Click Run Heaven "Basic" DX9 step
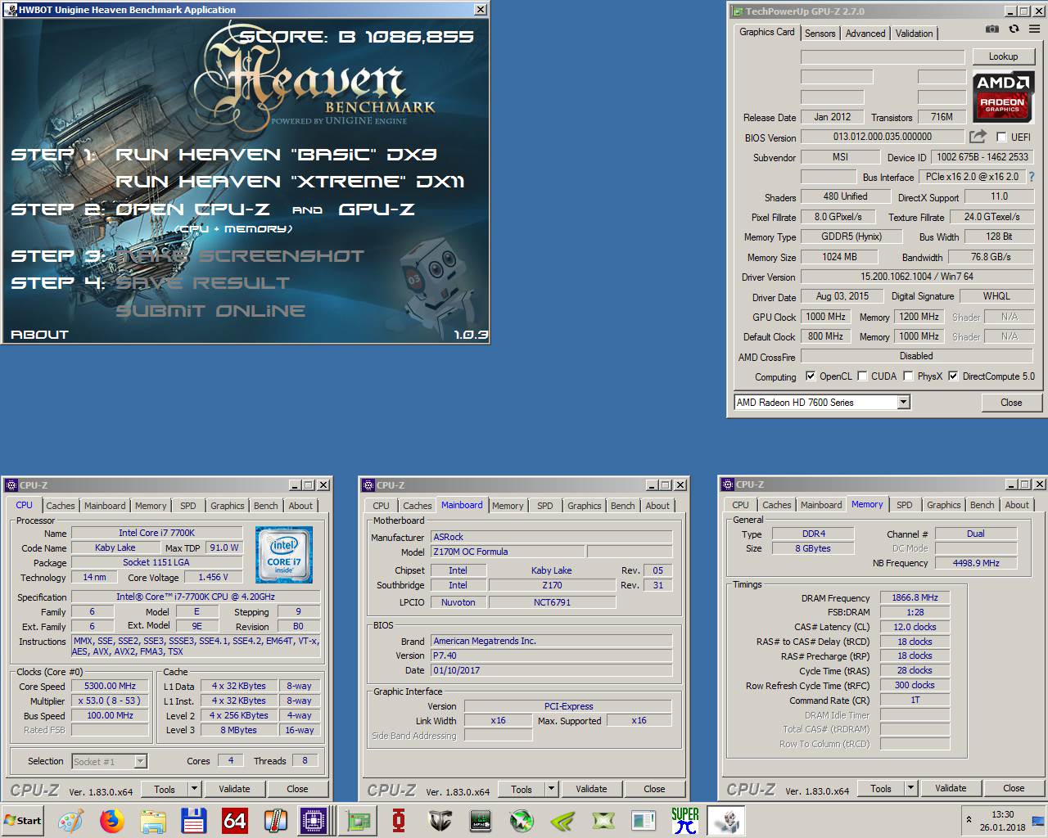Viewport: 1048px width, 838px height. pyautogui.click(x=276, y=154)
